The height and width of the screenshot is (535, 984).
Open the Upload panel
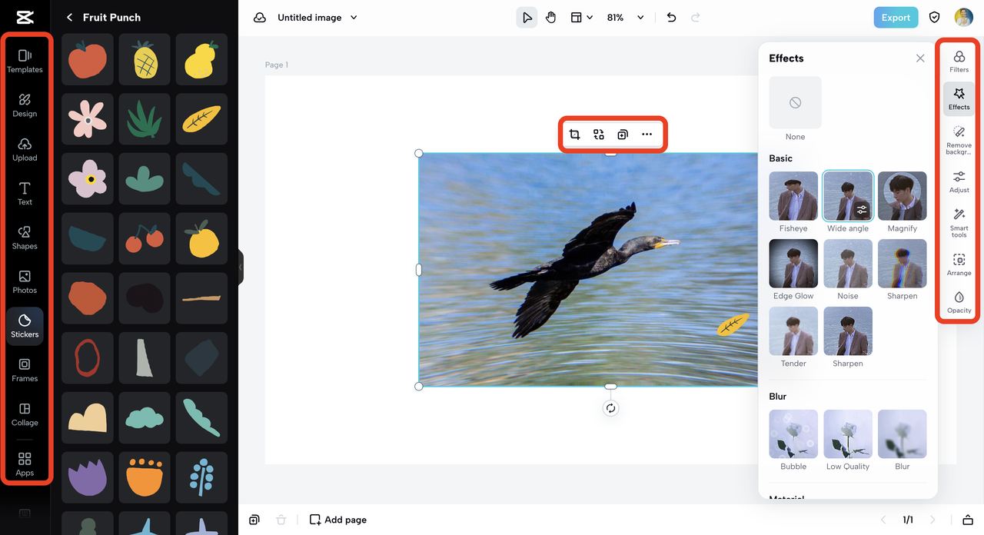(x=25, y=149)
